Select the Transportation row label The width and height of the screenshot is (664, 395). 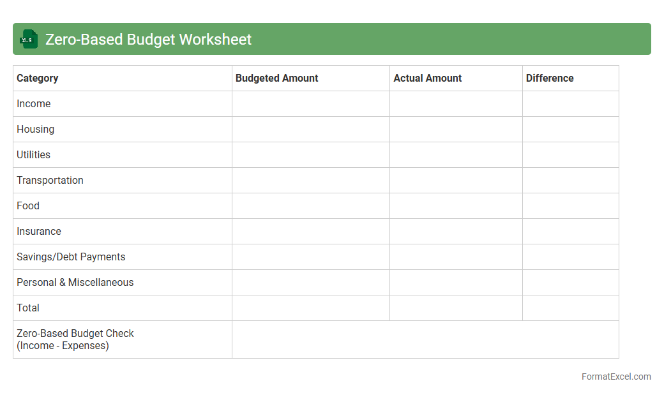pyautogui.click(x=50, y=181)
